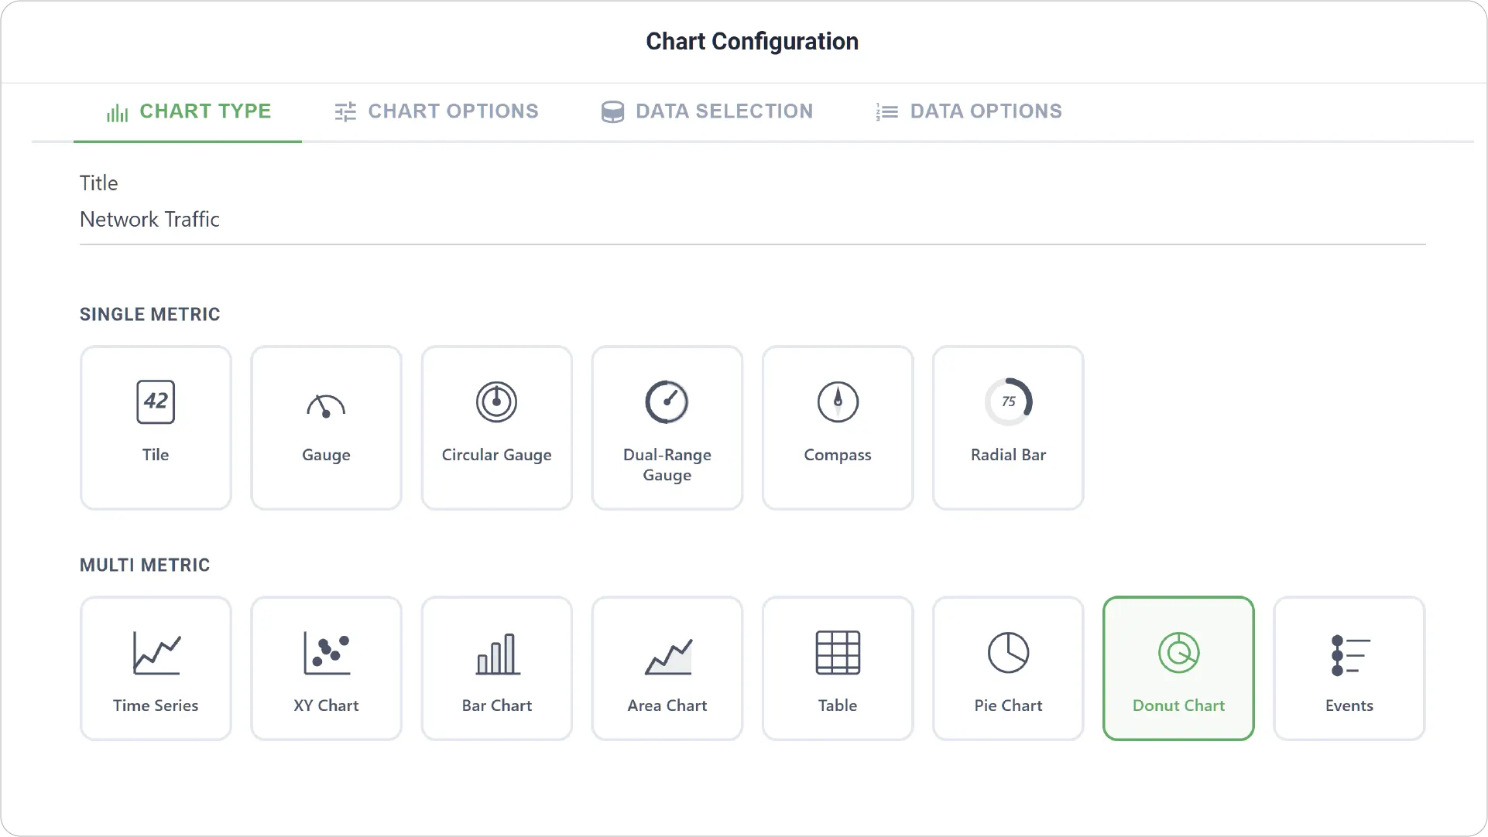The width and height of the screenshot is (1488, 837).
Task: Go to the Data Options tab
Action: (969, 111)
